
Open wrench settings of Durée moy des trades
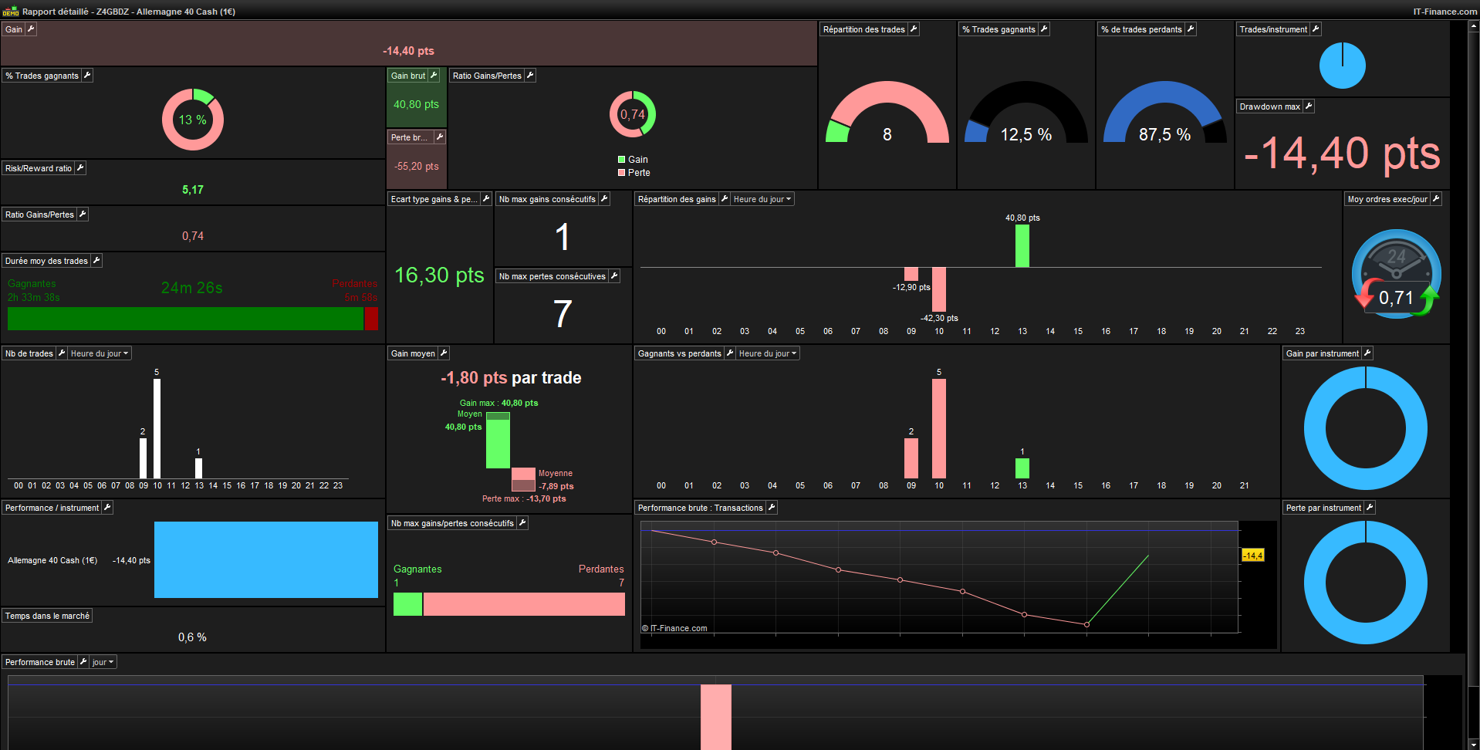click(x=96, y=261)
